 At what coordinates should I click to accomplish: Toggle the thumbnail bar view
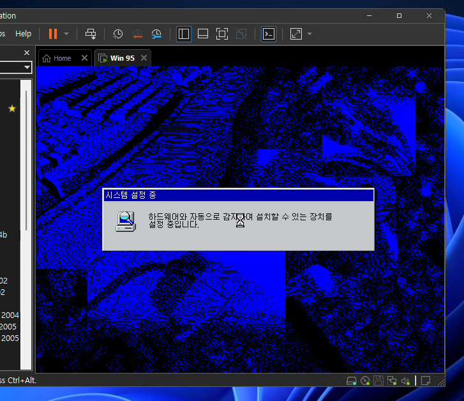[x=203, y=34]
